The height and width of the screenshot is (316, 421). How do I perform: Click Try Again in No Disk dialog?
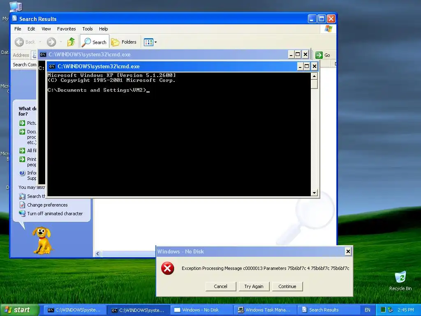pyautogui.click(x=254, y=286)
